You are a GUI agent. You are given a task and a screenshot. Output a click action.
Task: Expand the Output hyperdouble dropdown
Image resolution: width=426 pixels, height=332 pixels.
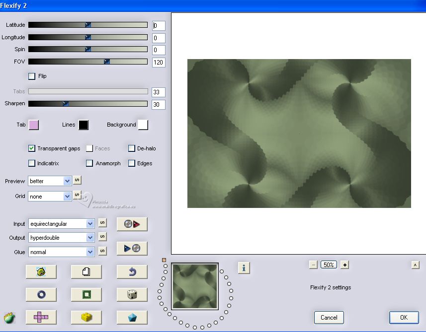[x=61, y=238]
